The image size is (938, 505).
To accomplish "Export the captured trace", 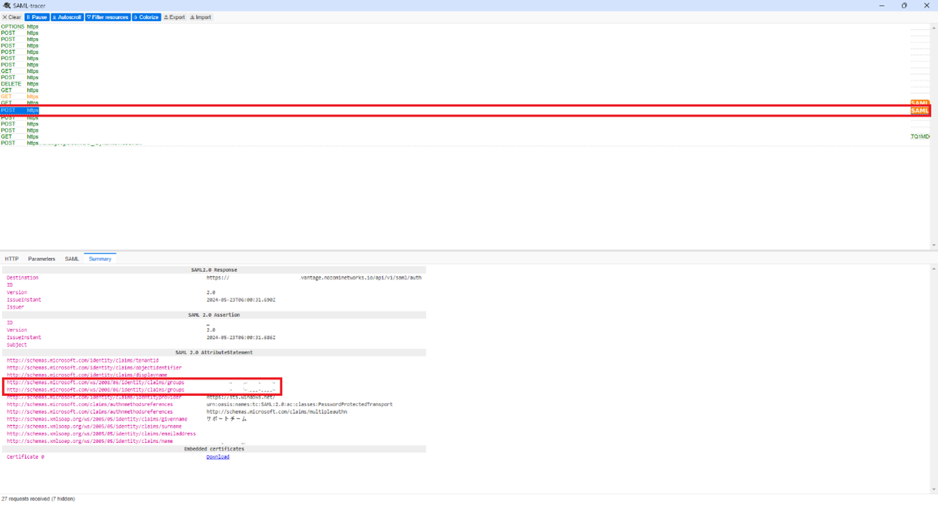I will 174,17.
